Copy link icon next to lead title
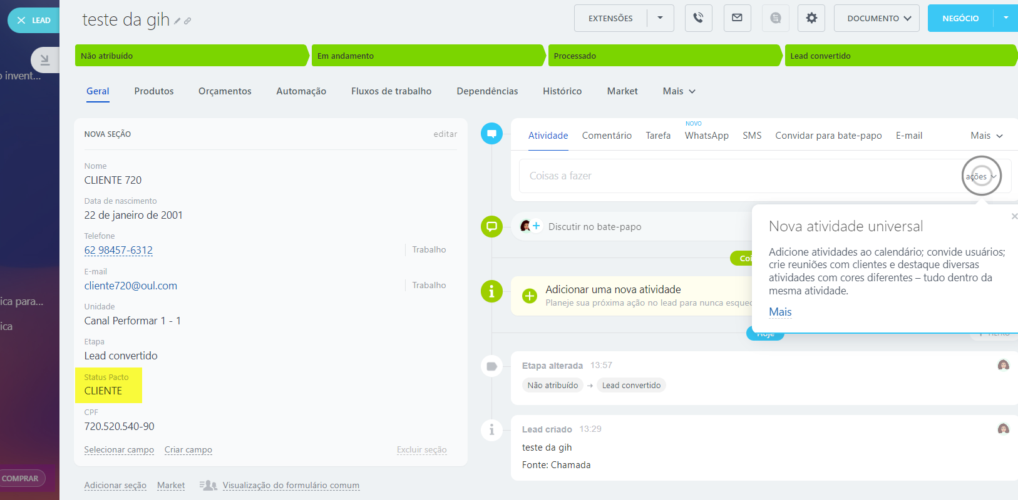 (x=187, y=21)
